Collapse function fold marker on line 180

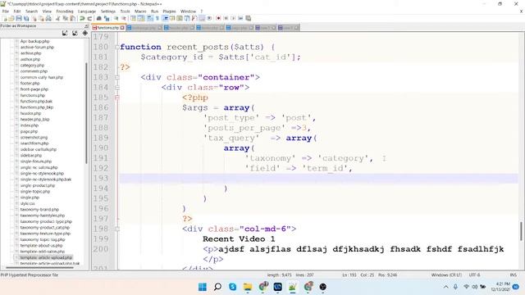[117, 48]
